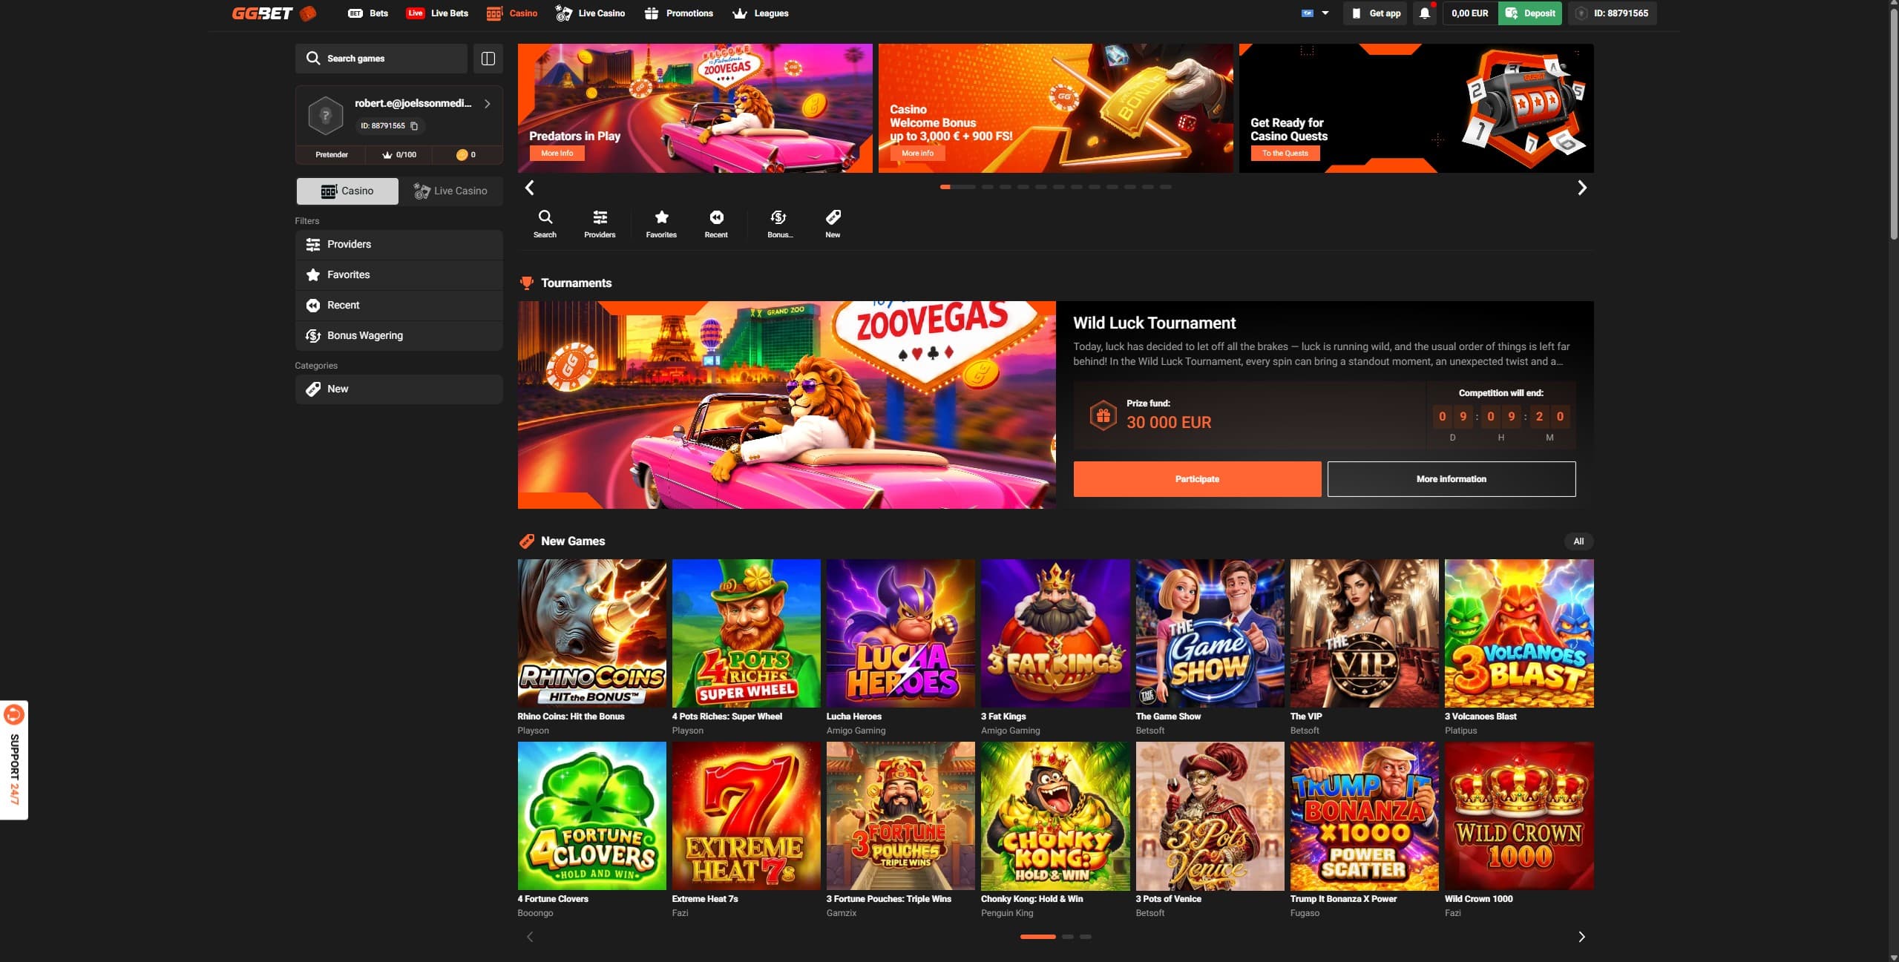Open Leagues in the top navigation
Viewport: 1899px width, 962px height.
760,13
